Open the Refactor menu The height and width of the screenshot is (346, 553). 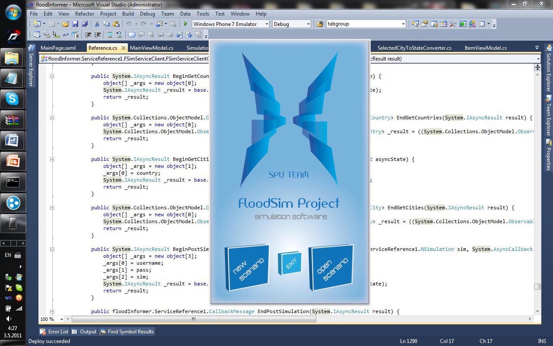[x=85, y=14]
